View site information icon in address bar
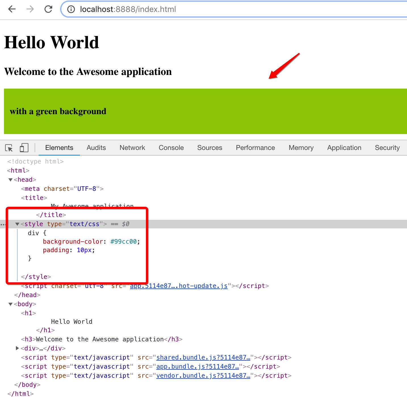The image size is (407, 397). (71, 9)
